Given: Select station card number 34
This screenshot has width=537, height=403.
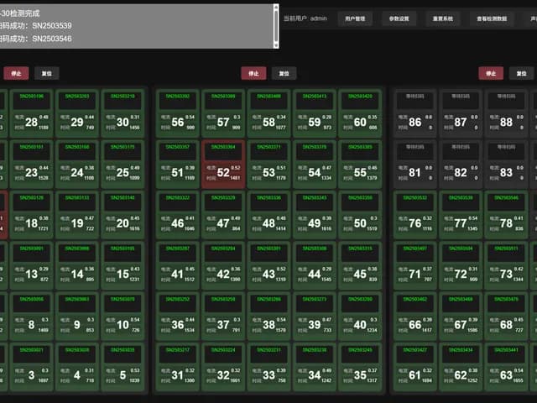Looking at the screenshot, I should (x=315, y=367).
